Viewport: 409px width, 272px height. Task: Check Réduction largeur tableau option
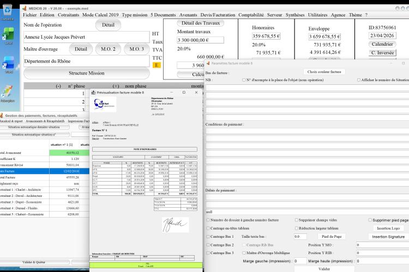296,228
